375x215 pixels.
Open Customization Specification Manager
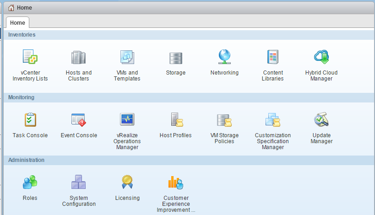coord(273,120)
